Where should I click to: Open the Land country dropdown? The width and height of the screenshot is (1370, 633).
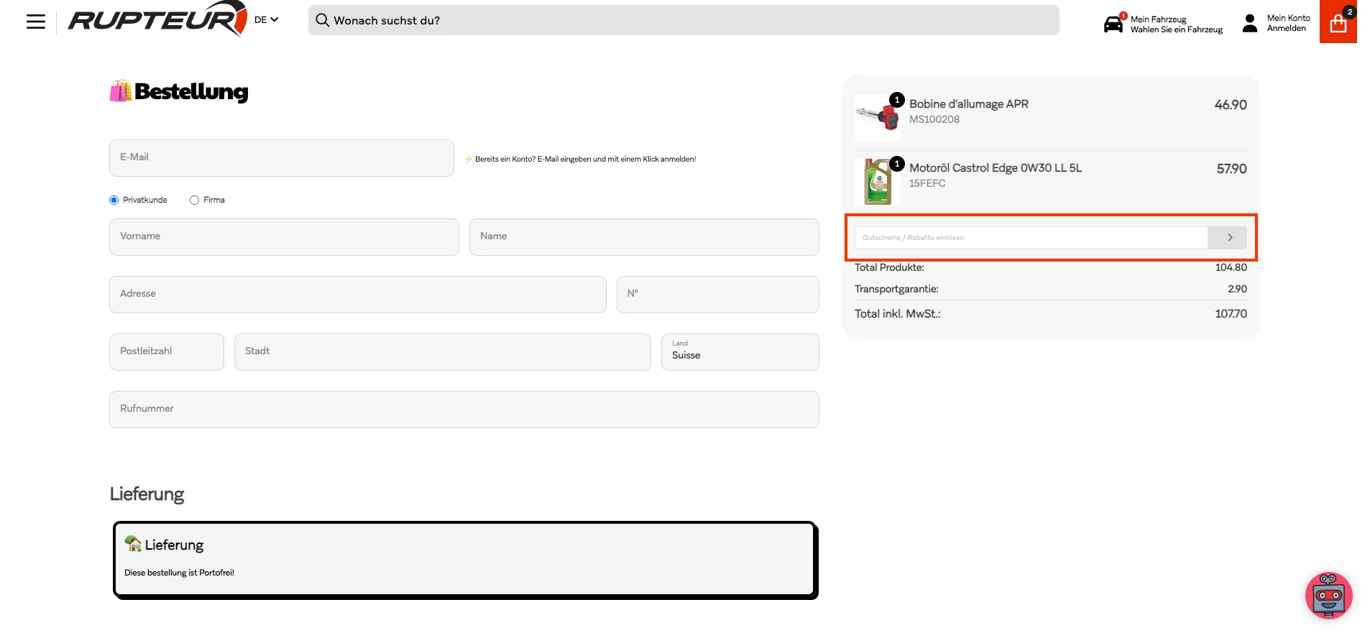click(x=739, y=352)
